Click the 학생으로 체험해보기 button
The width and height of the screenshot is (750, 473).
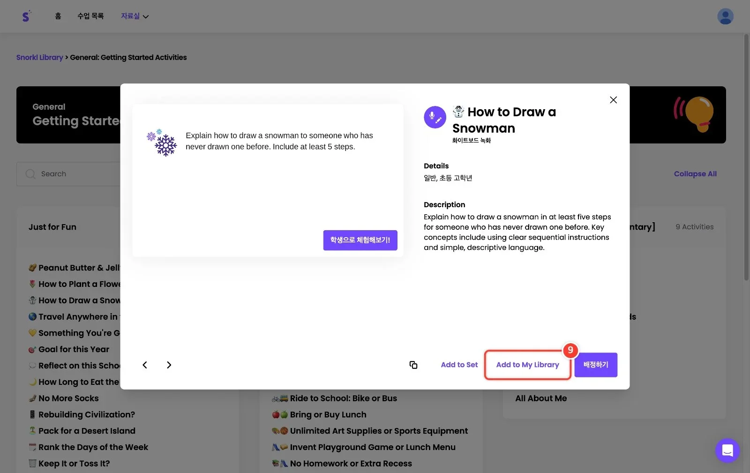360,240
